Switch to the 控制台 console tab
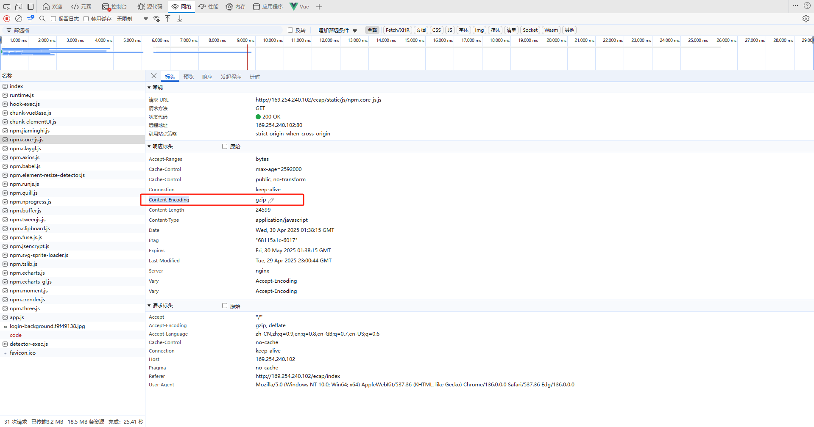 pos(114,7)
